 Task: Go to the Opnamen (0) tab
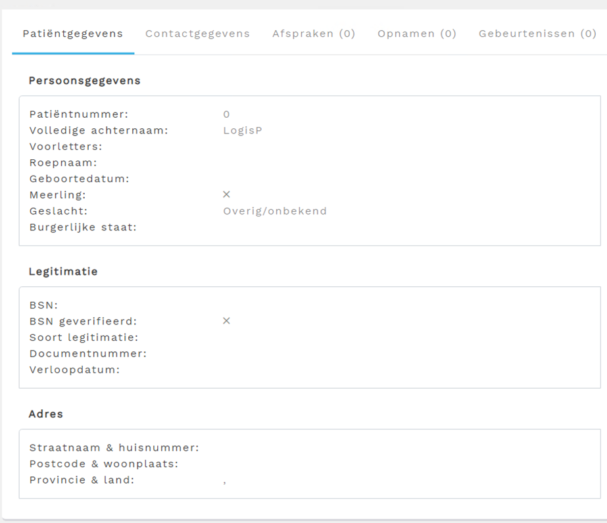pyautogui.click(x=416, y=34)
